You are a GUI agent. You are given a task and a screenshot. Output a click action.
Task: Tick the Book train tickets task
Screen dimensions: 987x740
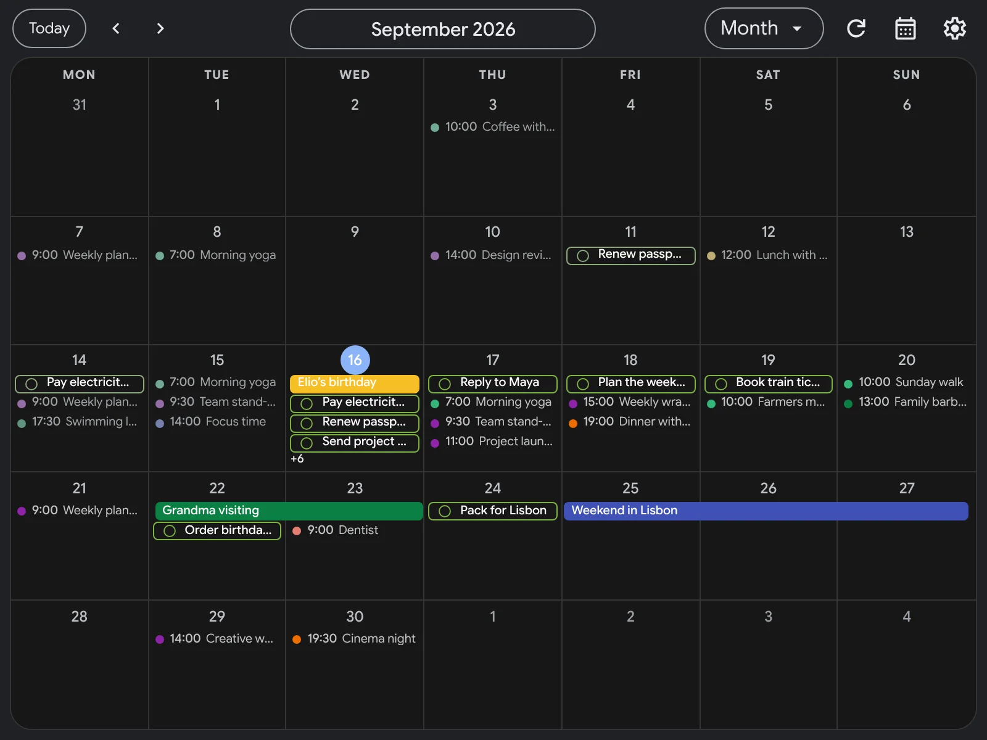tap(721, 384)
